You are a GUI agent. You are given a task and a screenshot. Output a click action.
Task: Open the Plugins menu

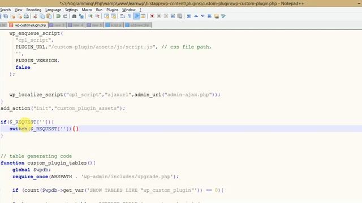(x=112, y=10)
